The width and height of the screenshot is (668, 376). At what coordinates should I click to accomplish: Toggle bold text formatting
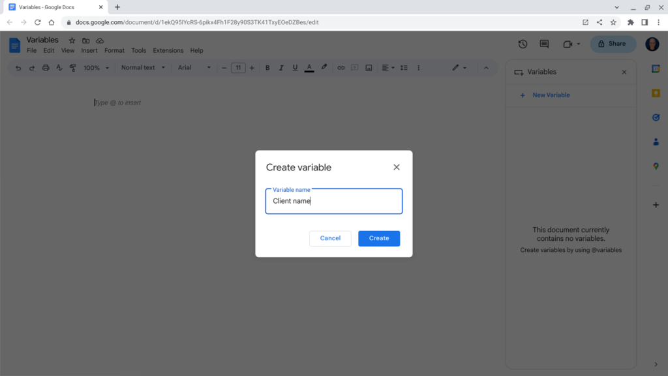(267, 67)
